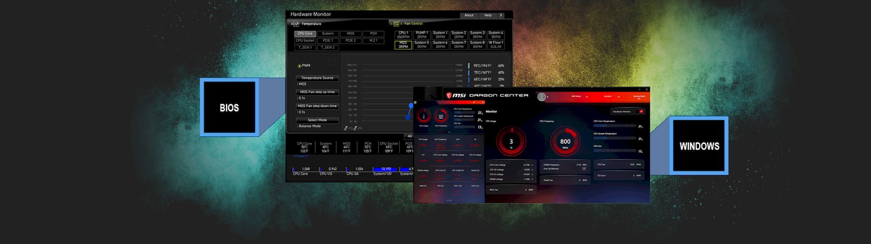Click the right arrow beside the Fan Control icon
This screenshot has width=871, height=244.
pyautogui.click(x=401, y=24)
